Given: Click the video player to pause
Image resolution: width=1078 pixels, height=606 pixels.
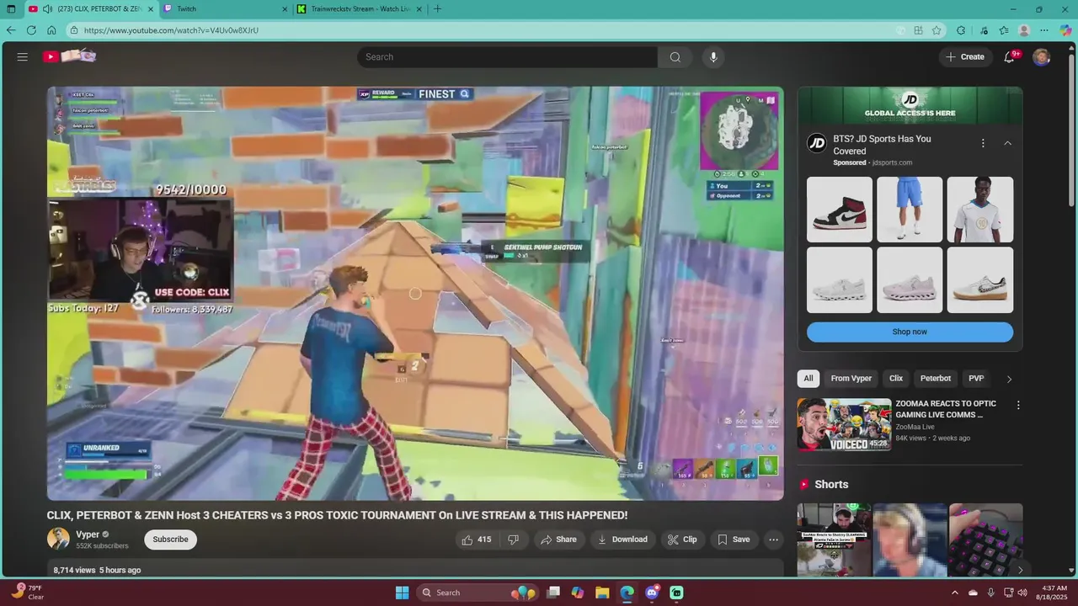Looking at the screenshot, I should pos(415,293).
